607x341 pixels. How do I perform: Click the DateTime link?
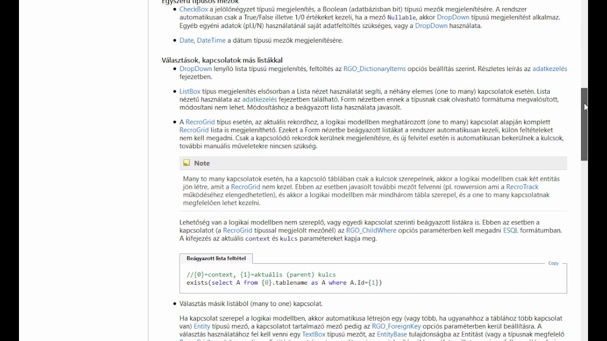pyautogui.click(x=211, y=40)
